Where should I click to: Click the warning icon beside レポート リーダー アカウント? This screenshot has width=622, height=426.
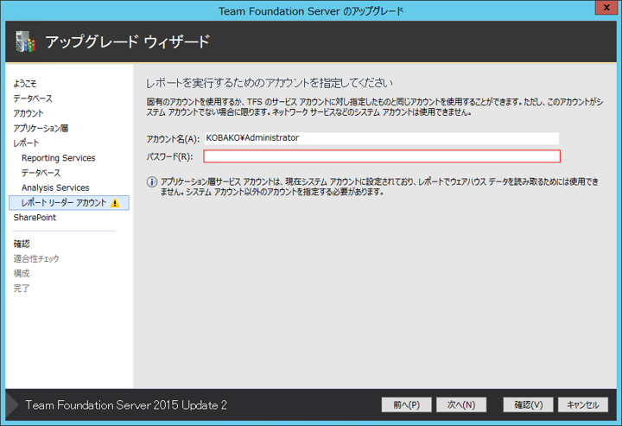click(x=116, y=203)
